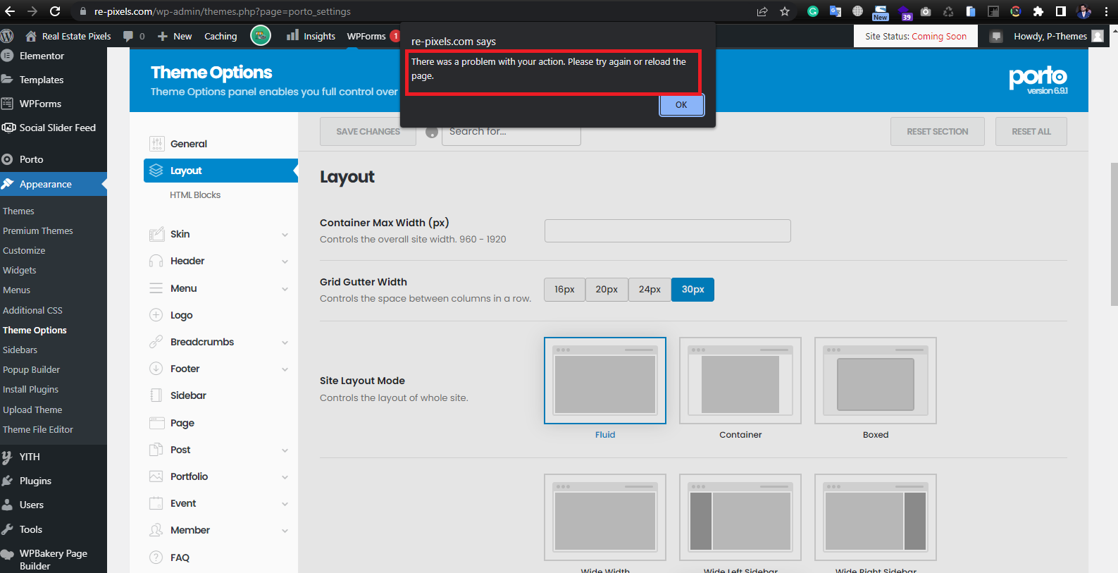Click the Reset All button
Screen dimensions: 1118x573
coord(1031,132)
